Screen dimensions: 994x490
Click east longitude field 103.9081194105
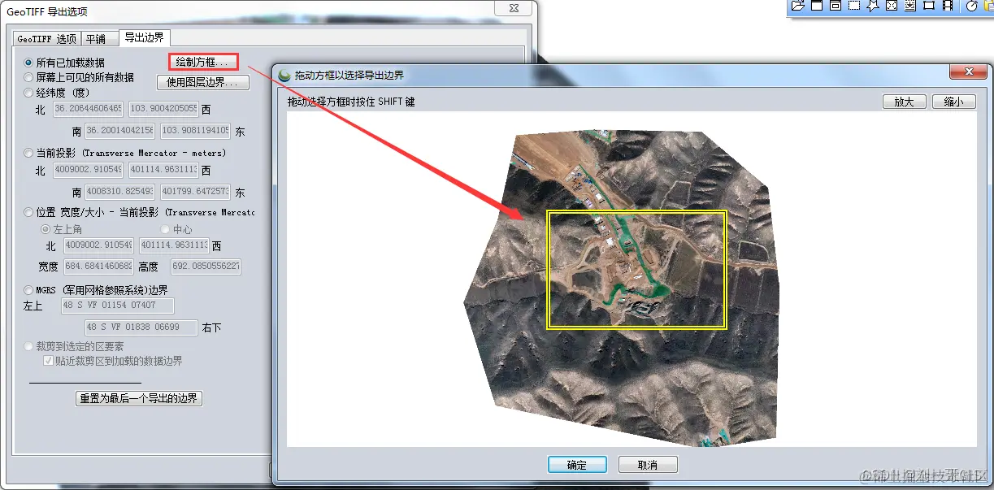tap(195, 130)
